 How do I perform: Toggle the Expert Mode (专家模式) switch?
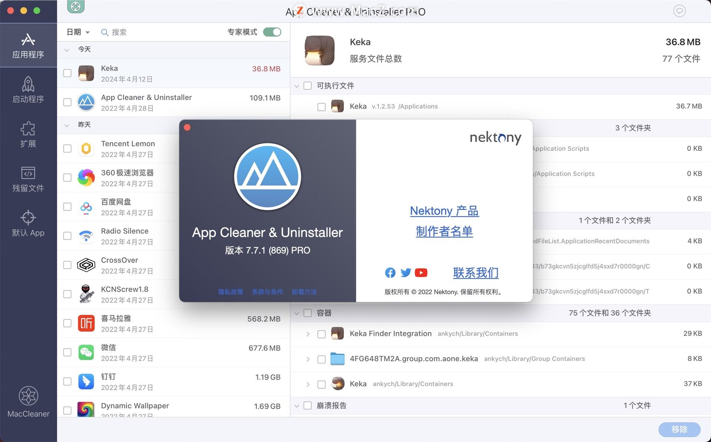tap(272, 32)
